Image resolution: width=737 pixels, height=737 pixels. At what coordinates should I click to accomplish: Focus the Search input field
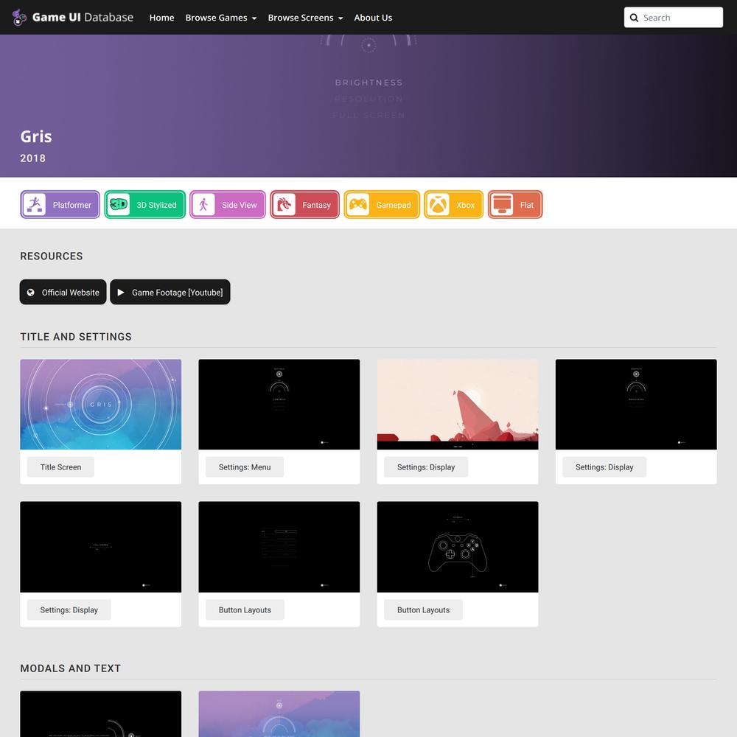(674, 18)
